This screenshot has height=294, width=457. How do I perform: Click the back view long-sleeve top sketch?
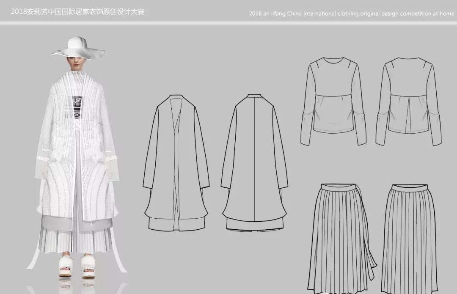[x=409, y=102]
